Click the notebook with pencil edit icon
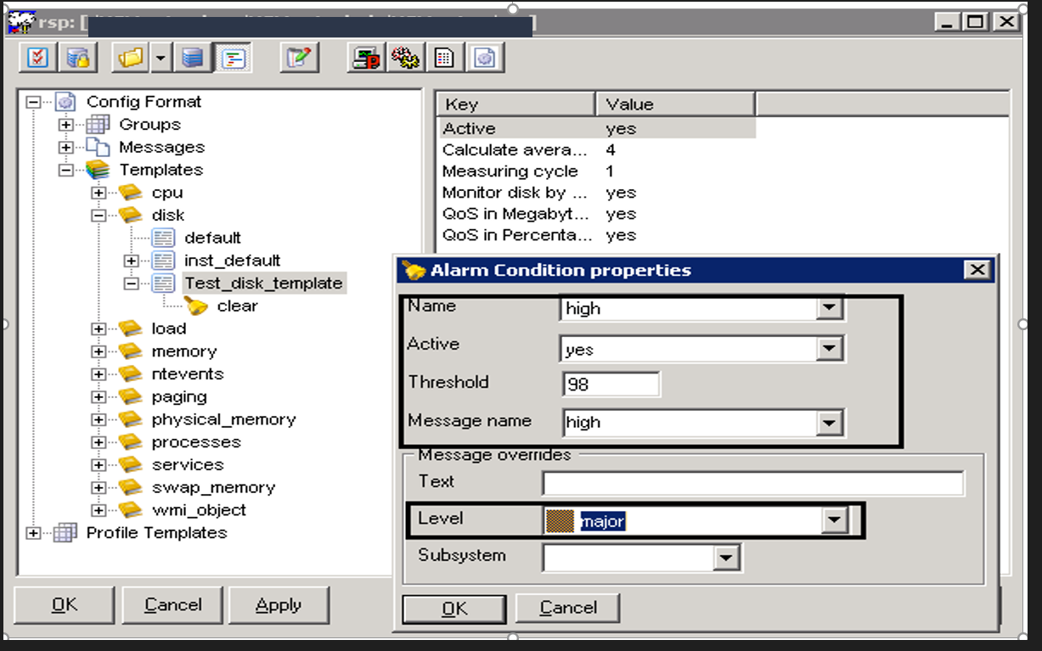1042x651 pixels. click(299, 58)
